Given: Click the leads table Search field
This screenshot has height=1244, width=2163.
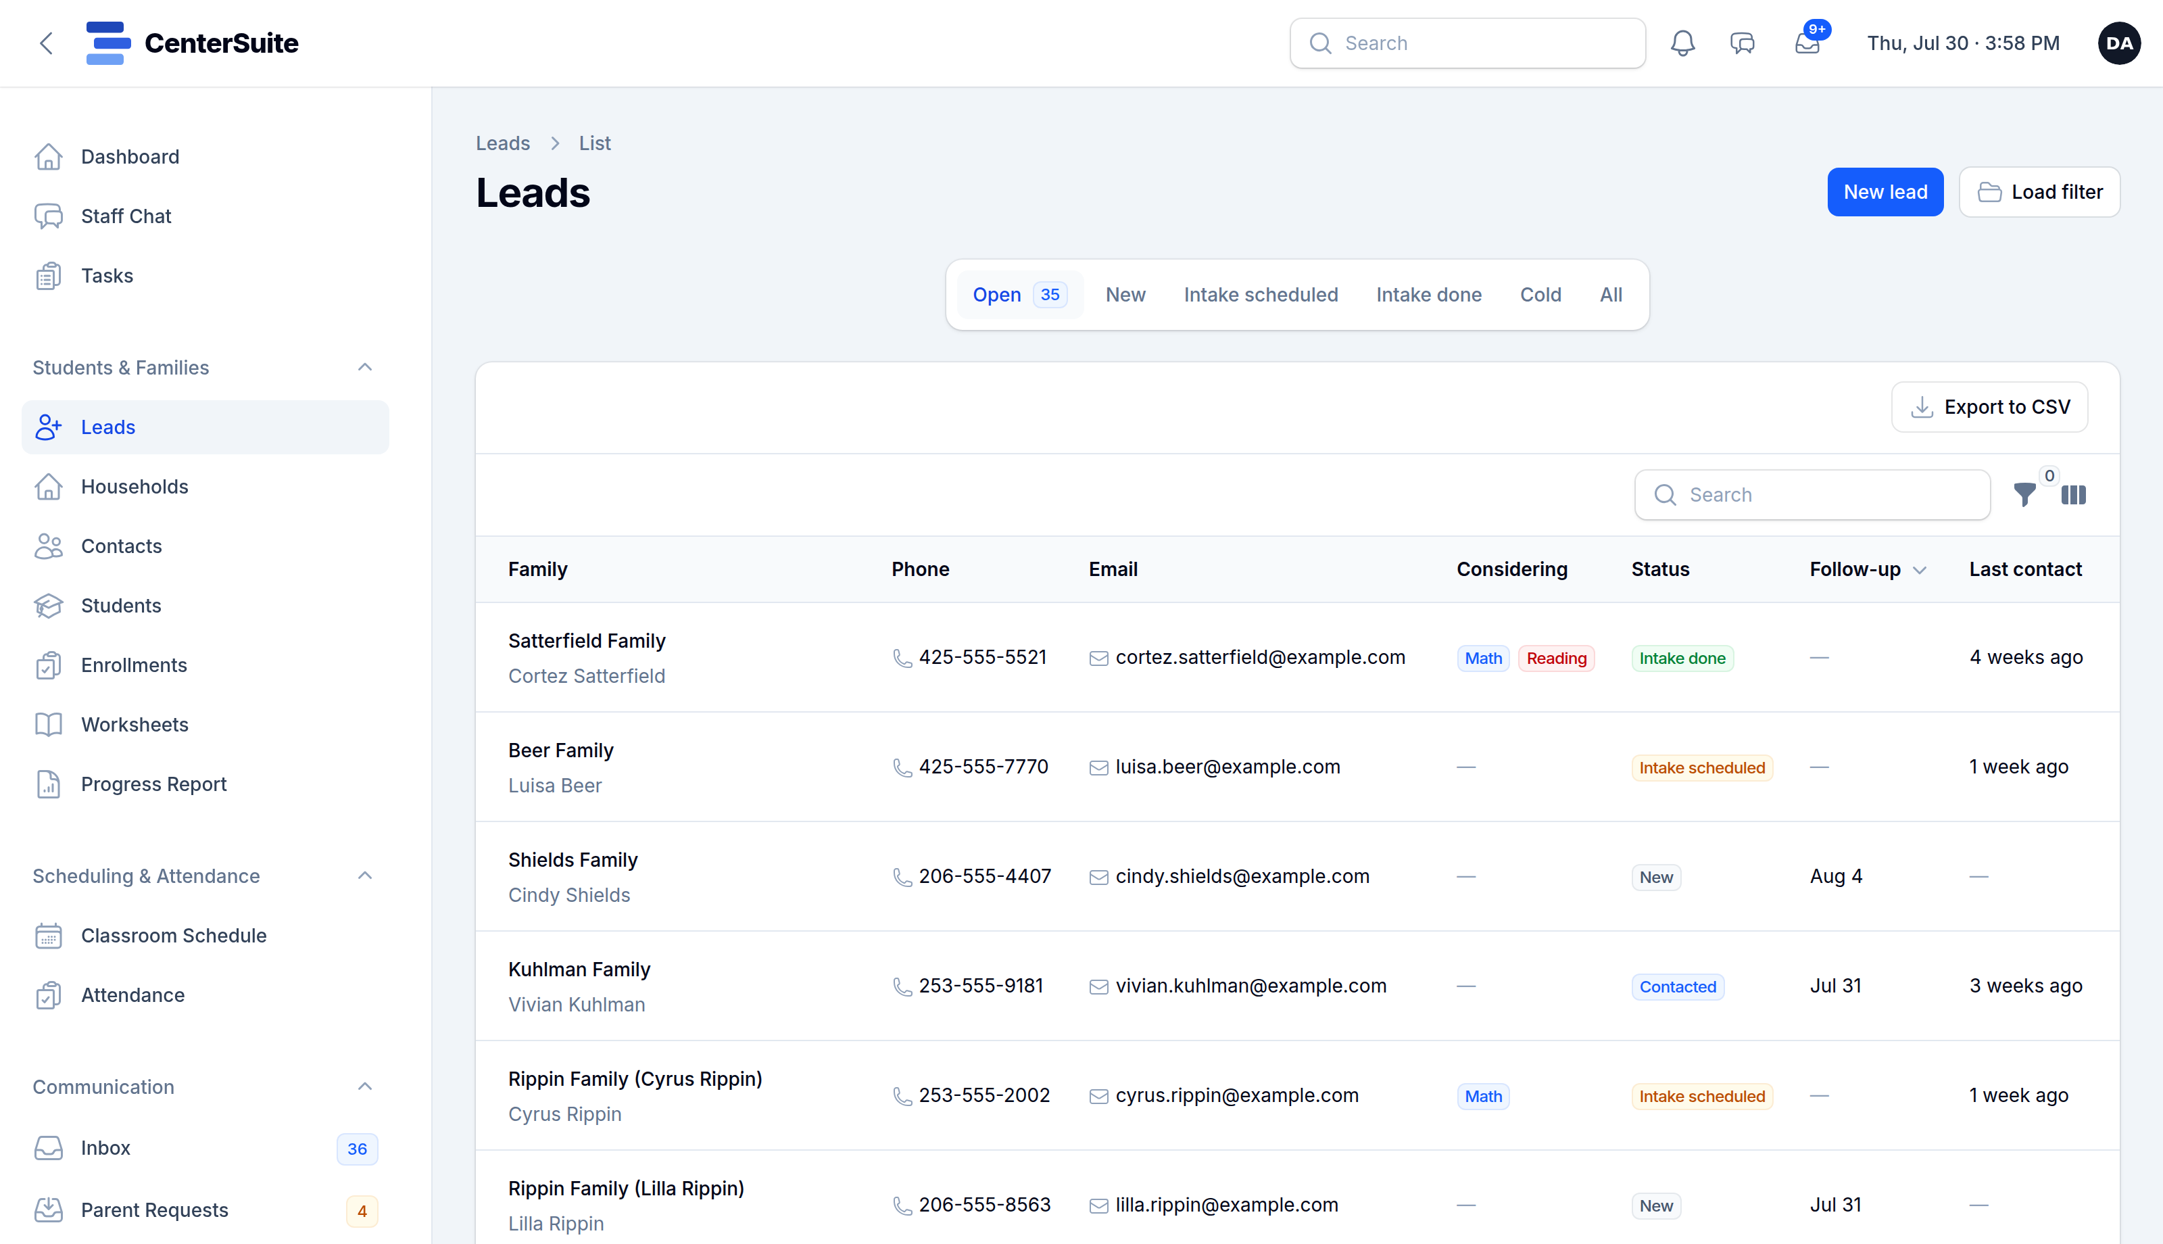Looking at the screenshot, I should pos(1812,495).
